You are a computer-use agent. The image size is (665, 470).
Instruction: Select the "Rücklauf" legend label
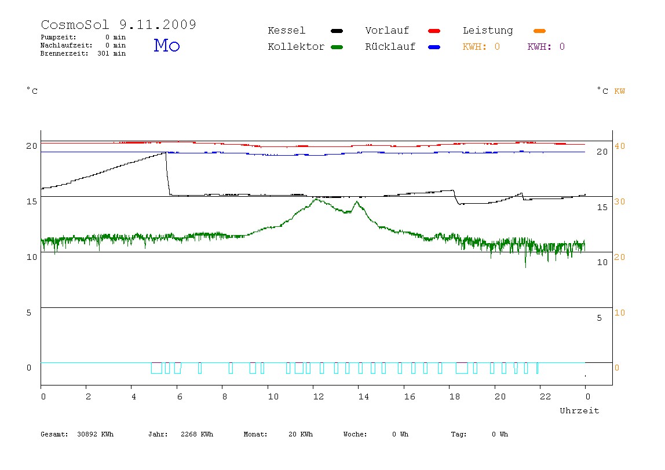[x=390, y=47]
